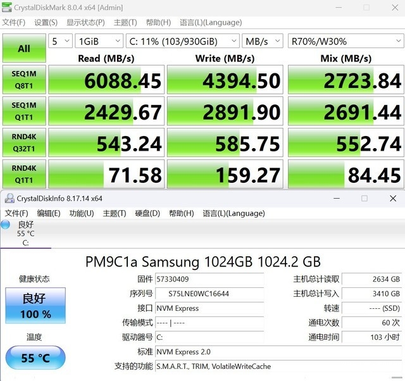Screen dimensions: 405x381
Task: Close the CrystalDiskMark window
Action: (x=395, y=8)
